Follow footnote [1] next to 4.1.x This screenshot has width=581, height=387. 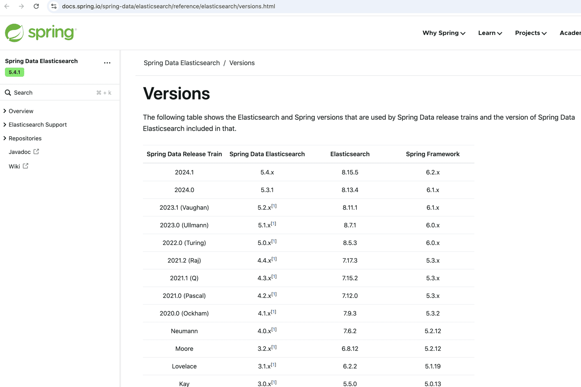pyautogui.click(x=273, y=312)
